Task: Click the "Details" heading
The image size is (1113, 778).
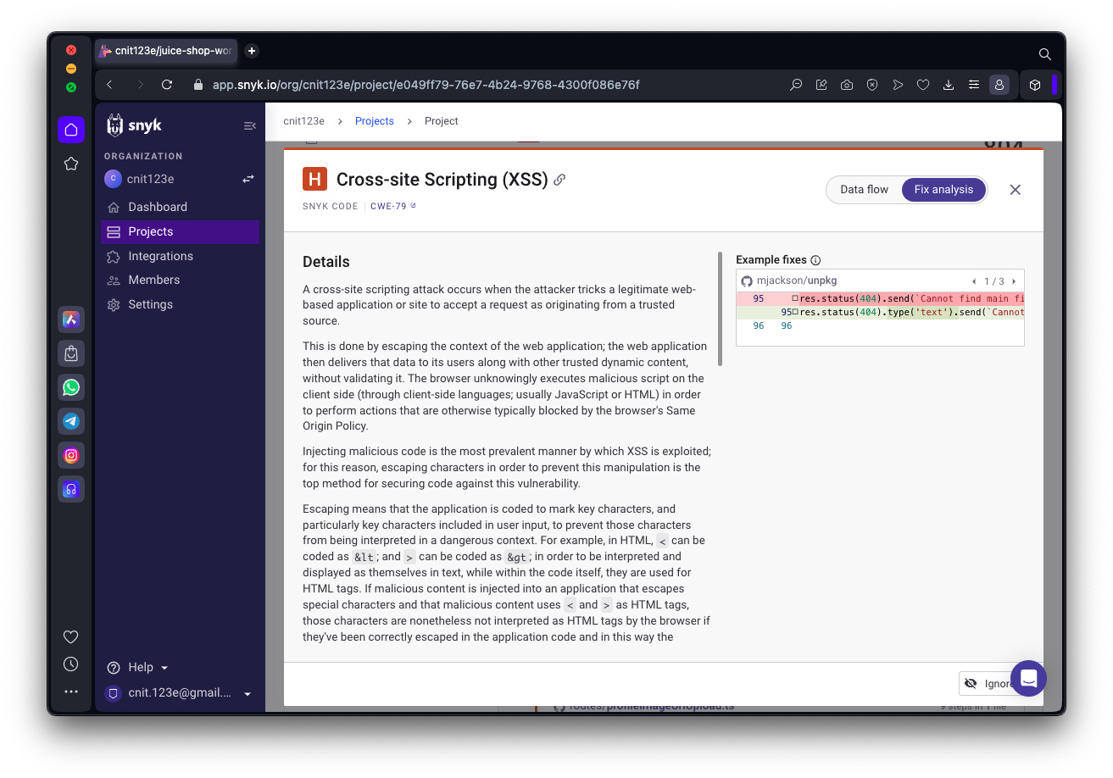Action: [326, 262]
